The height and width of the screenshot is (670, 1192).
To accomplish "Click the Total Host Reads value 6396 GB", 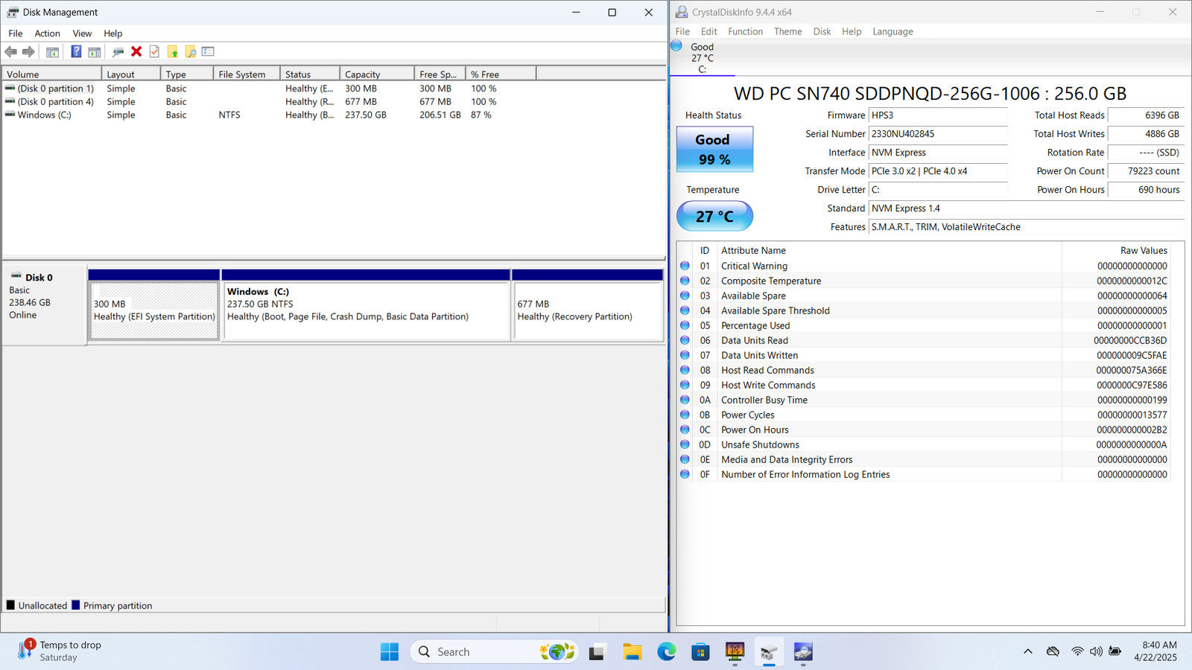I will click(x=1146, y=115).
